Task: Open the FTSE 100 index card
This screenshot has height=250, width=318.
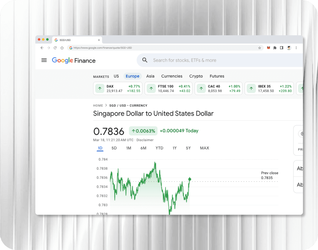Action: pos(168,88)
